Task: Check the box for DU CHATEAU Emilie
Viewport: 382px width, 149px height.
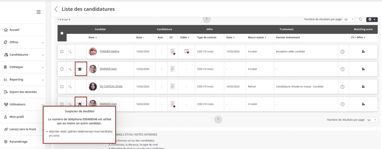Action: (62, 86)
